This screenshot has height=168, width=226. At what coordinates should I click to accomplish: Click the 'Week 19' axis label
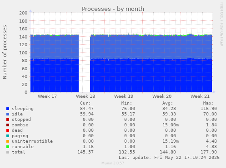(124, 96)
